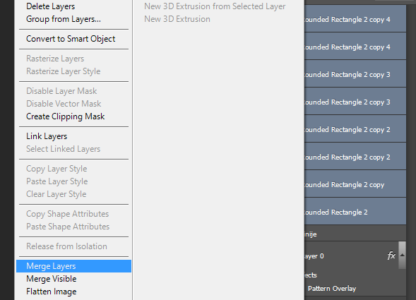416x300 pixels.
Task: Click Convert to Smart Object
Action: [73, 39]
